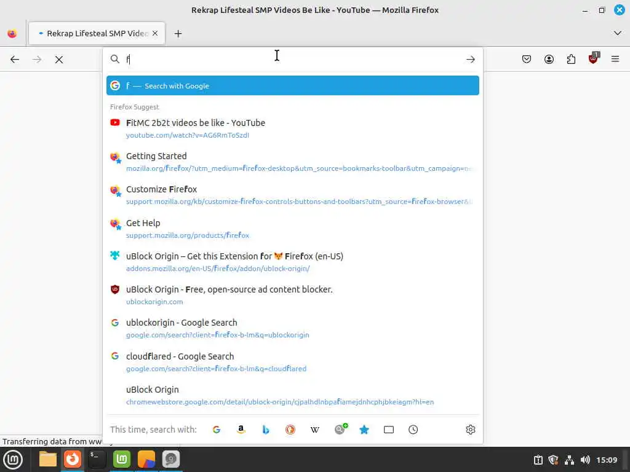Open the Getting Started bookmark suggestion
This screenshot has height=472, width=630.
point(292,162)
